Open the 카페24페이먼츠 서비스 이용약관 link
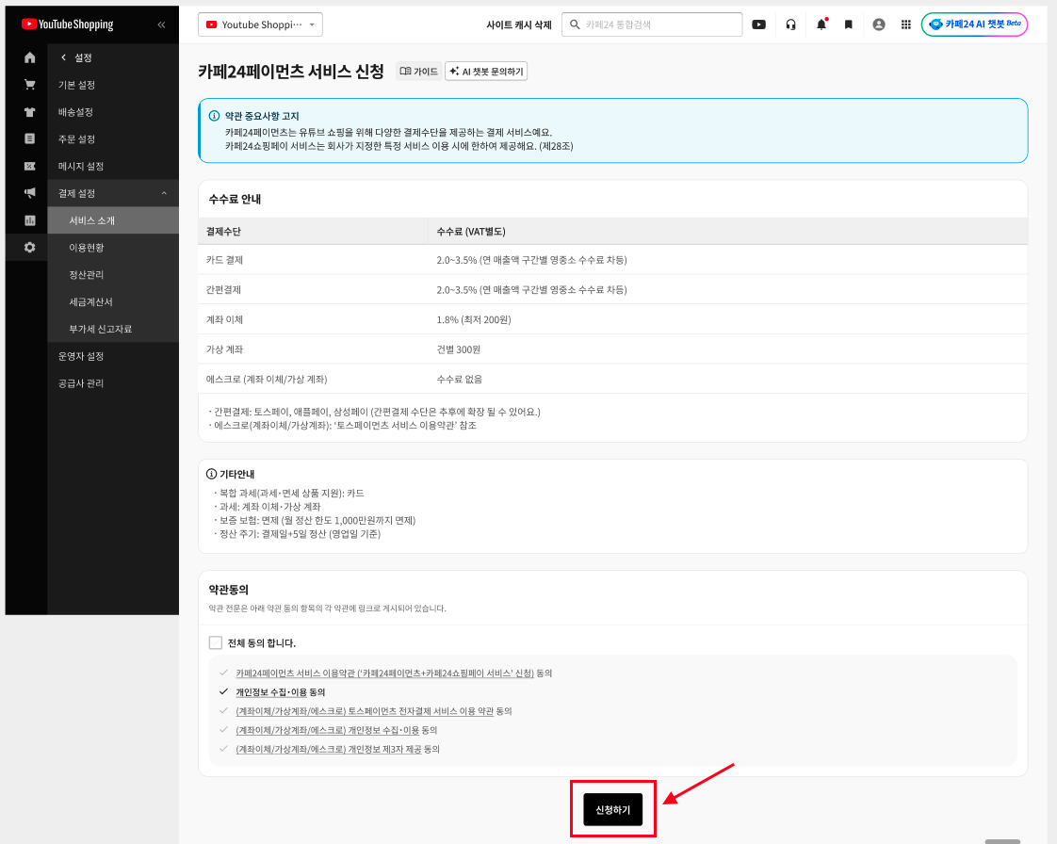The image size is (1057, 844). pyautogui.click(x=385, y=673)
